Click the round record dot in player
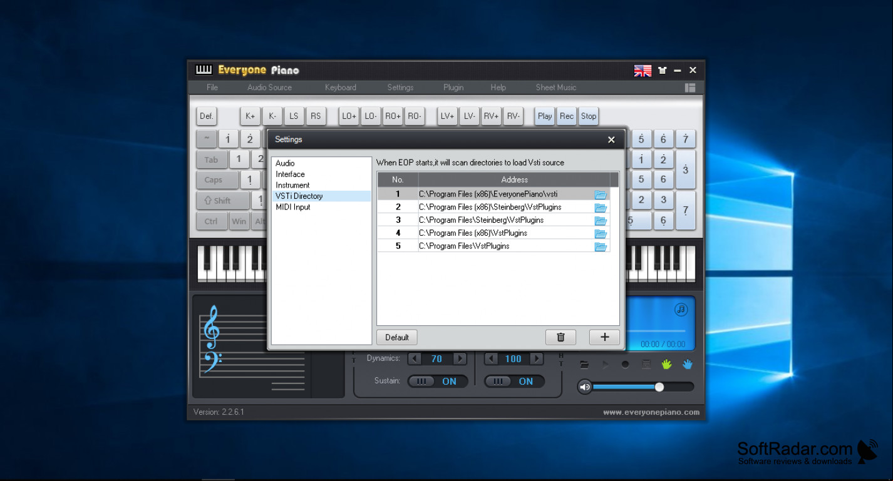The width and height of the screenshot is (893, 481). click(625, 365)
